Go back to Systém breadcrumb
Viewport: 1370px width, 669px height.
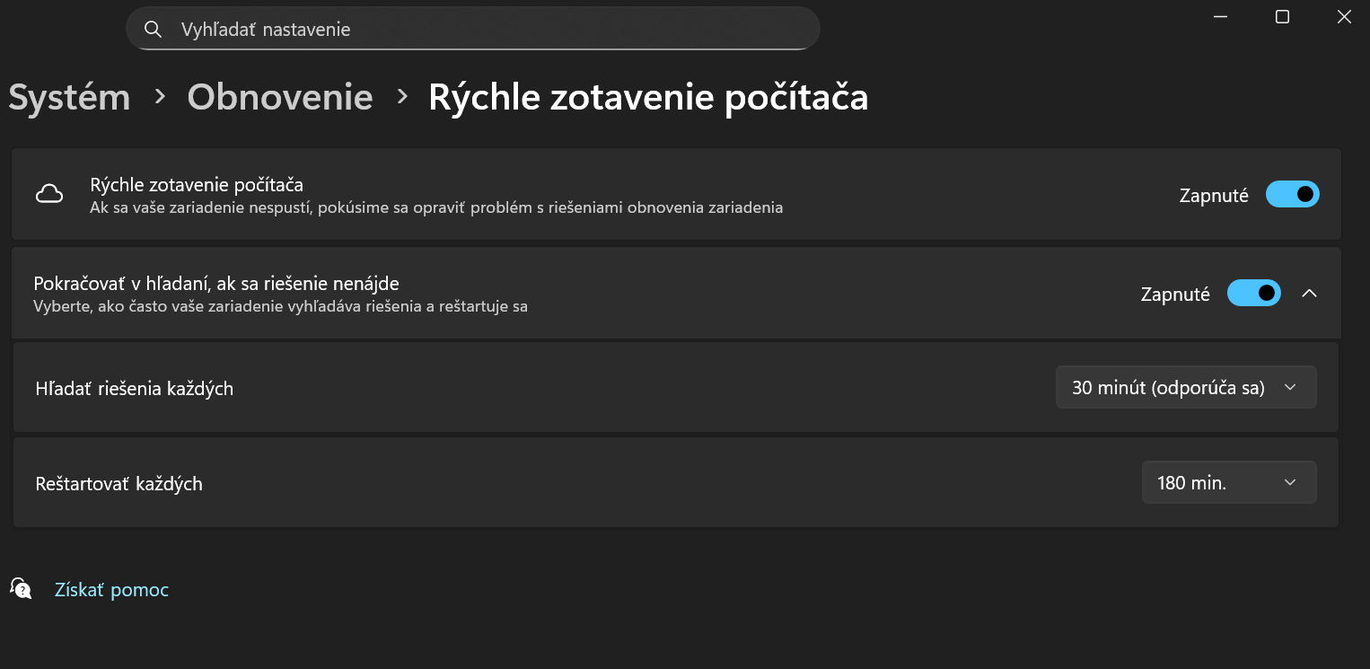pos(69,97)
